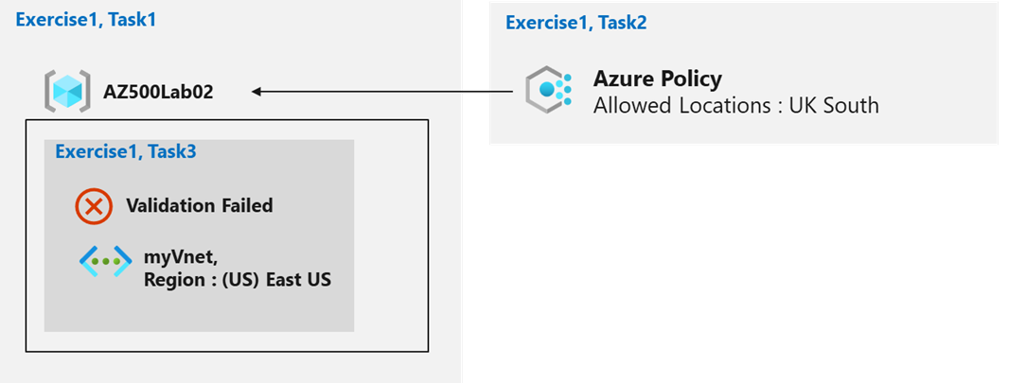The height and width of the screenshot is (383, 1026).
Task: Click the Allowed Locations : UK South text
Action: (x=735, y=105)
